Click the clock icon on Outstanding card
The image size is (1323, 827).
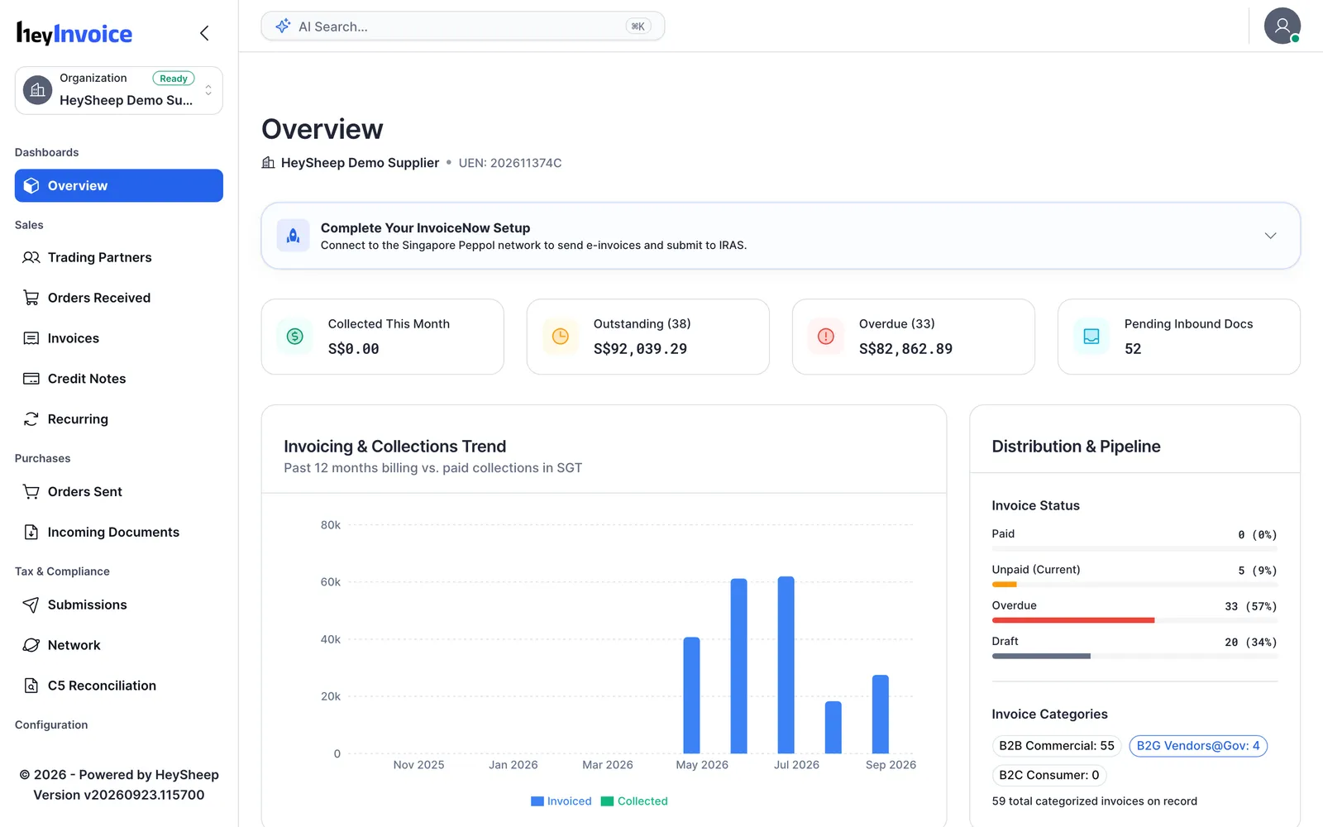pos(561,337)
